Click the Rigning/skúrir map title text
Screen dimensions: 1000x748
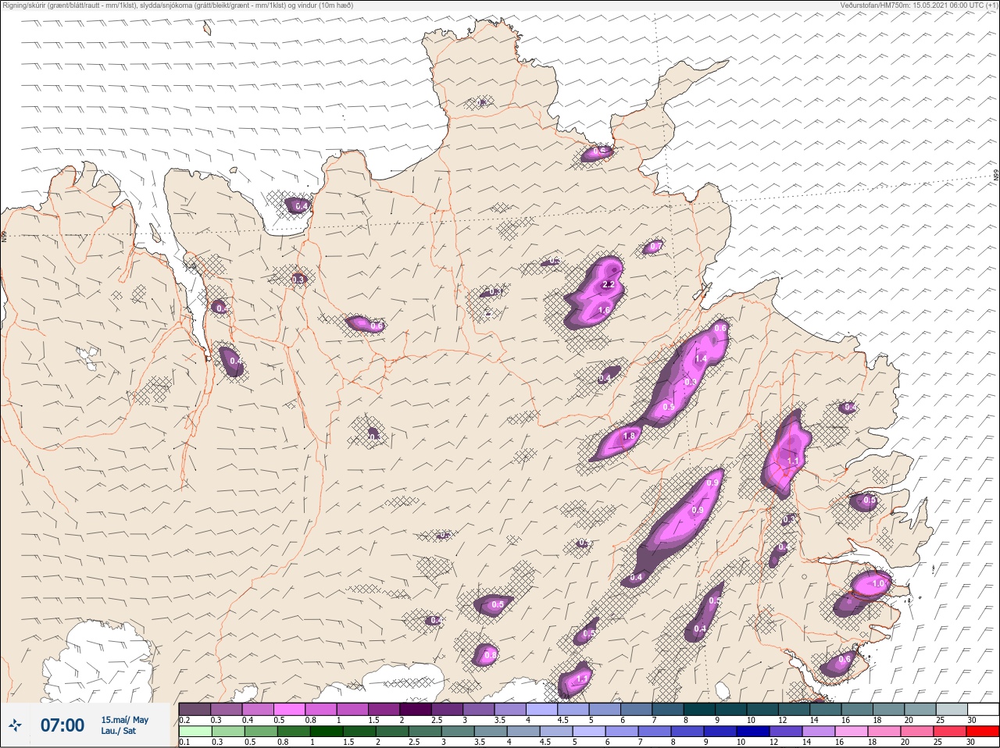click(177, 5)
